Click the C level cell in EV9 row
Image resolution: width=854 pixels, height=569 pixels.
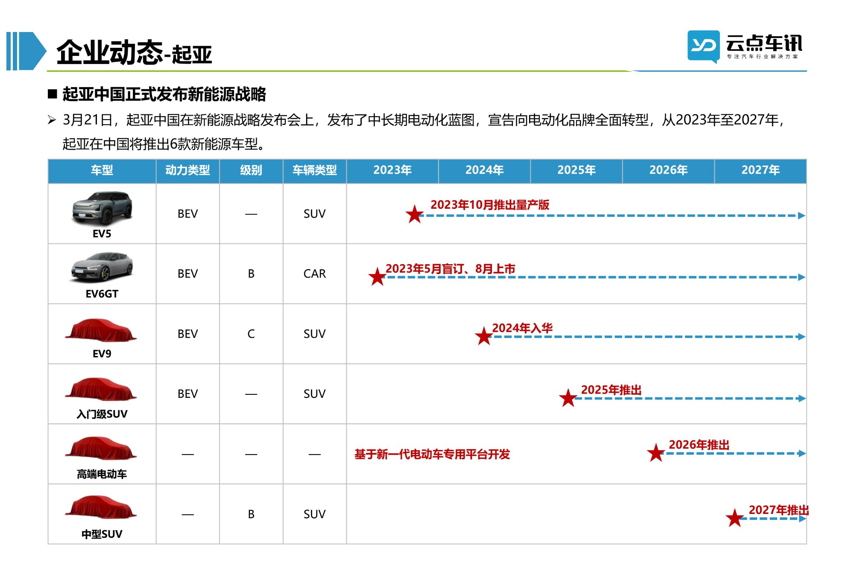[x=251, y=334]
